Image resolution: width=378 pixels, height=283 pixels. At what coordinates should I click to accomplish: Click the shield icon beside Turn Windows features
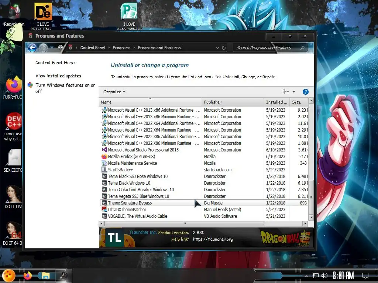tap(30, 85)
